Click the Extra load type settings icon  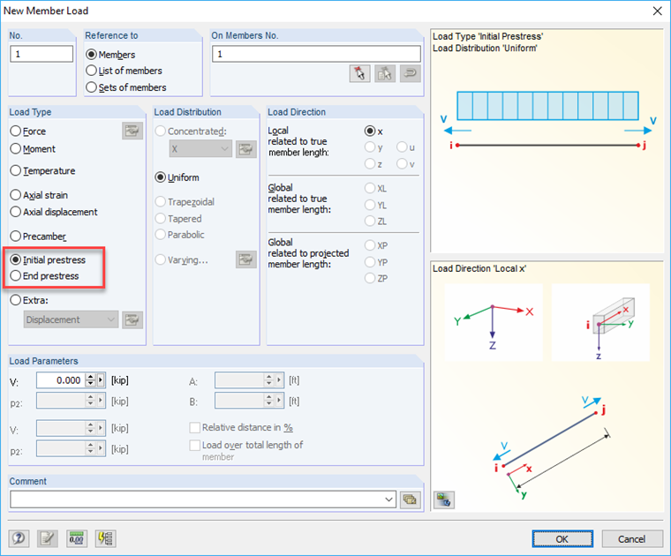pyautogui.click(x=132, y=319)
